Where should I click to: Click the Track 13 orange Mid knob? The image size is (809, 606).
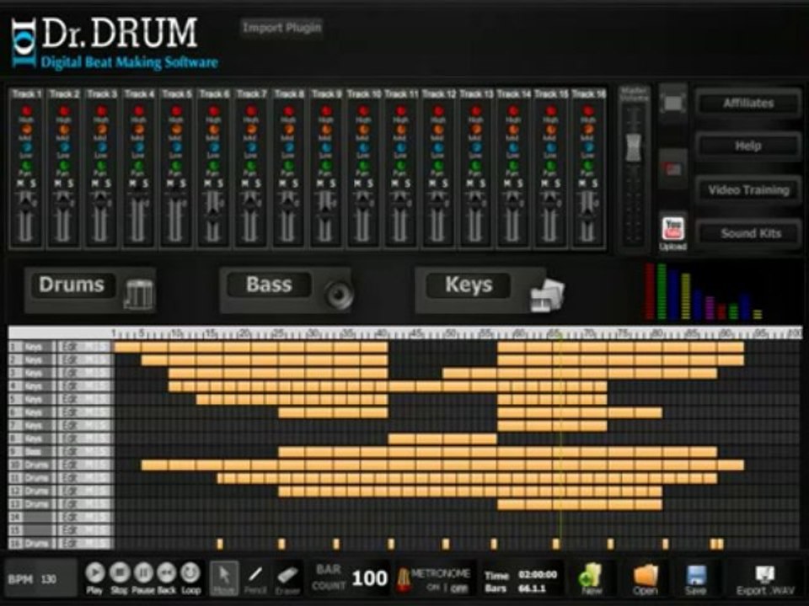[x=475, y=130]
